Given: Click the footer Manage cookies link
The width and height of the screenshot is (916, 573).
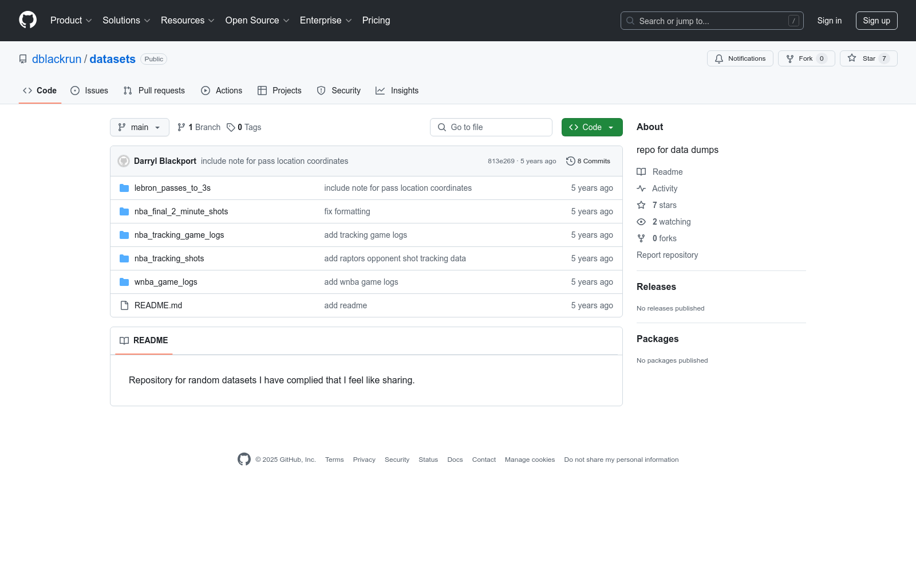Looking at the screenshot, I should (530, 460).
